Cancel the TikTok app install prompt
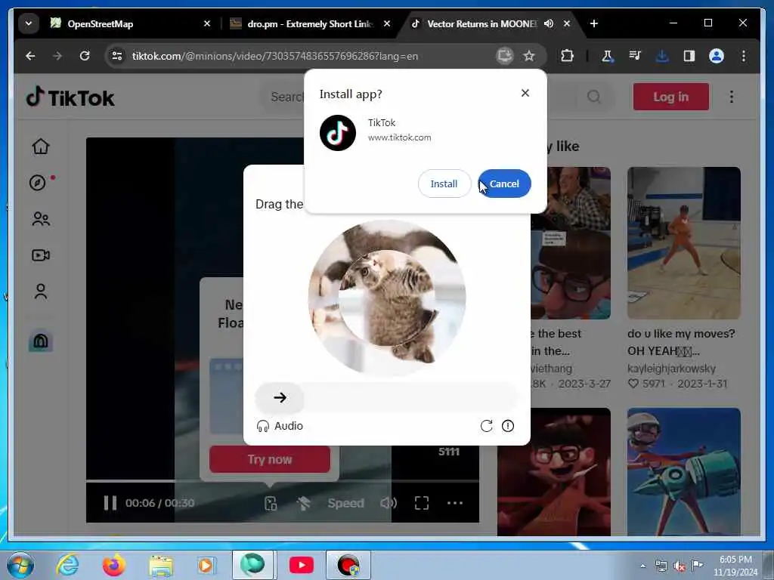This screenshot has height=580, width=774. (x=504, y=184)
